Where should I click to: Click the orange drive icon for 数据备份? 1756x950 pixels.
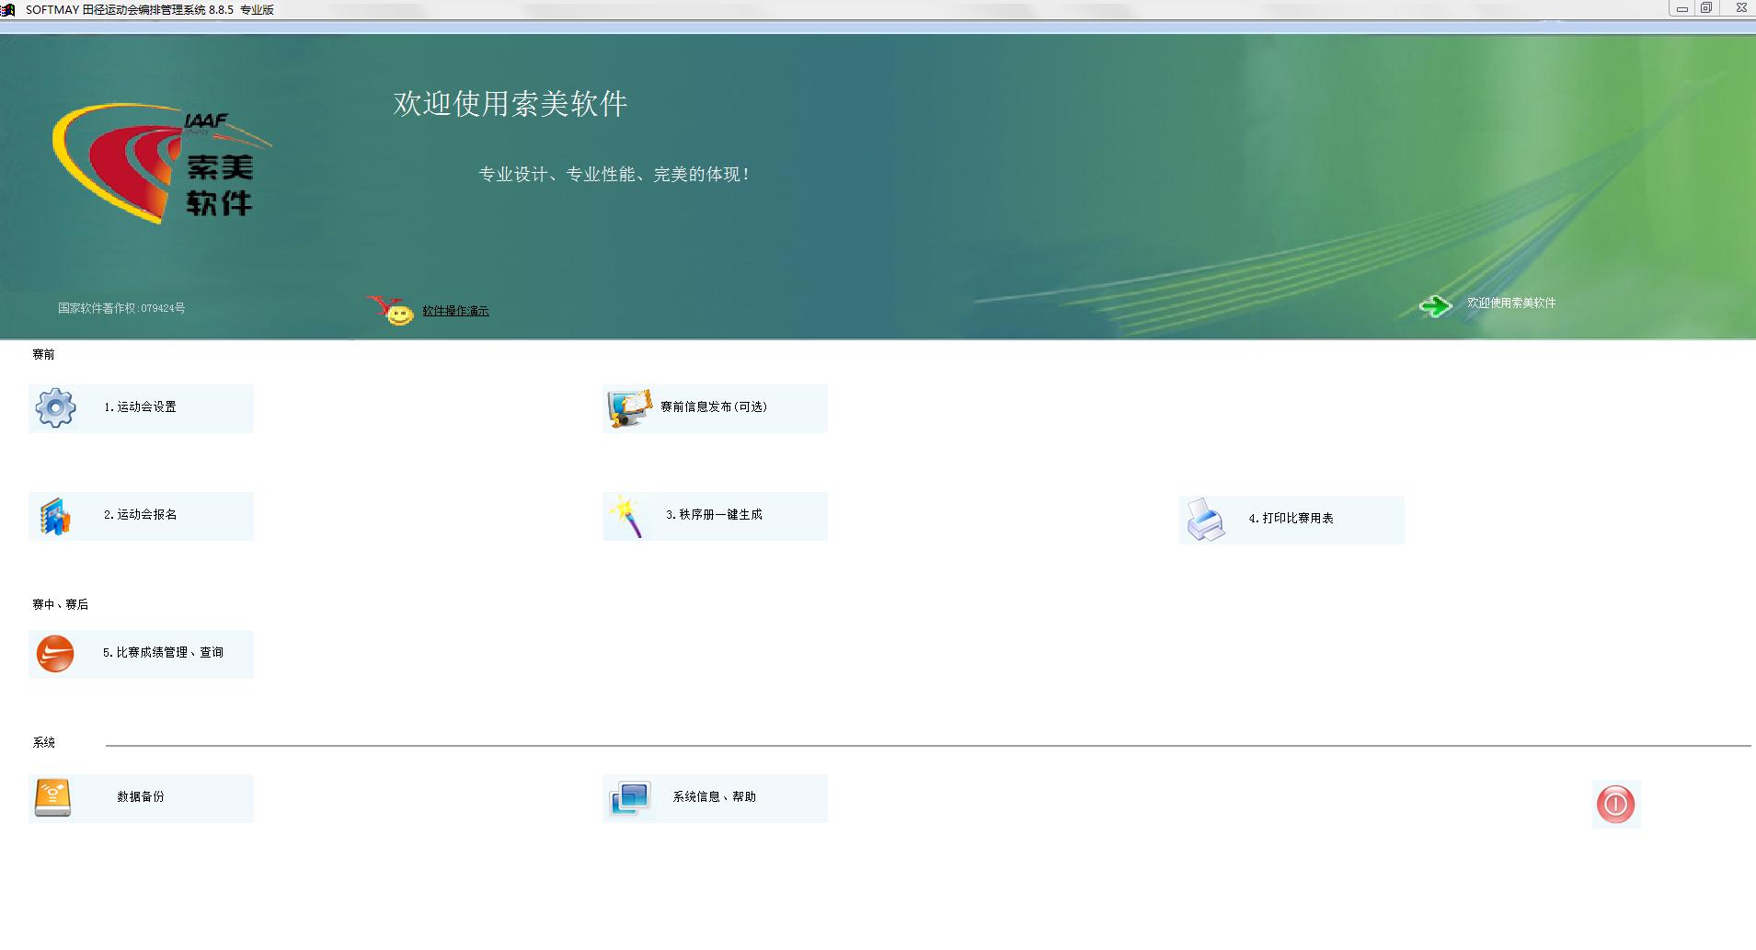click(x=52, y=797)
